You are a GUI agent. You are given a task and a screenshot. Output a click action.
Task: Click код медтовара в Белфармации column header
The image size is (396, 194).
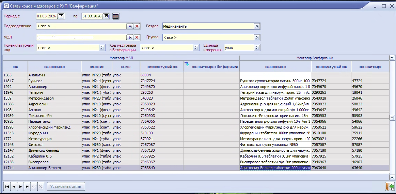(214, 67)
